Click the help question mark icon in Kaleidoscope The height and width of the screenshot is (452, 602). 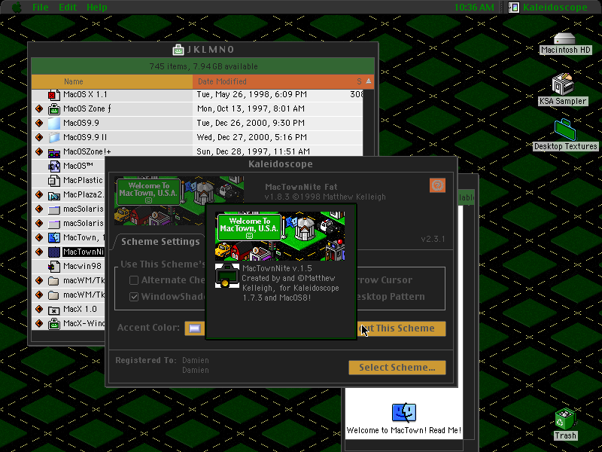coord(437,185)
